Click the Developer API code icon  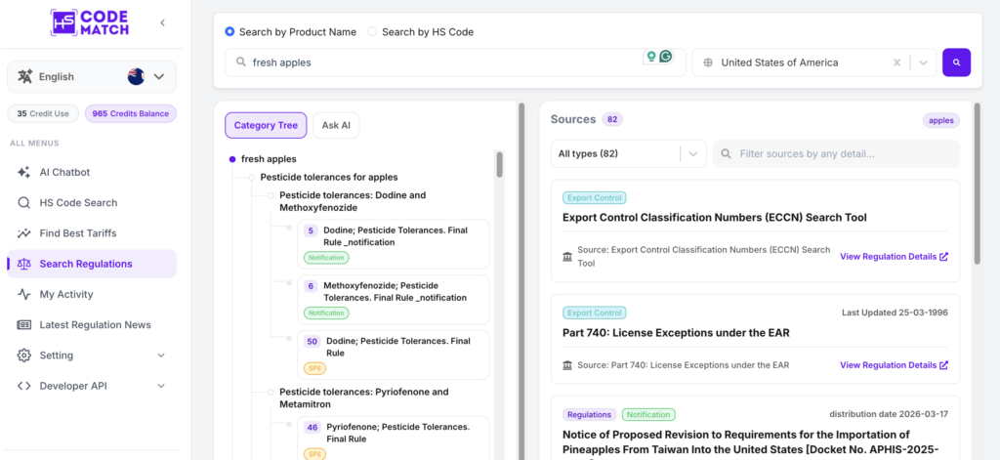click(x=23, y=386)
